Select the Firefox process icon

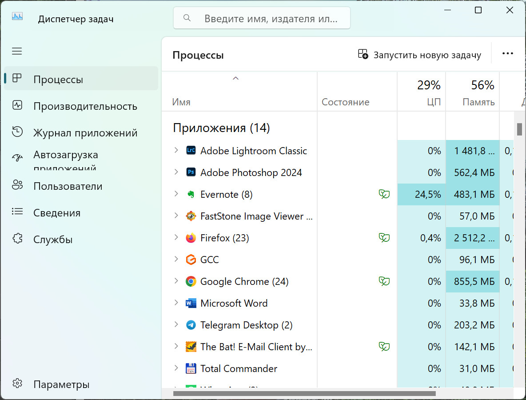point(191,238)
